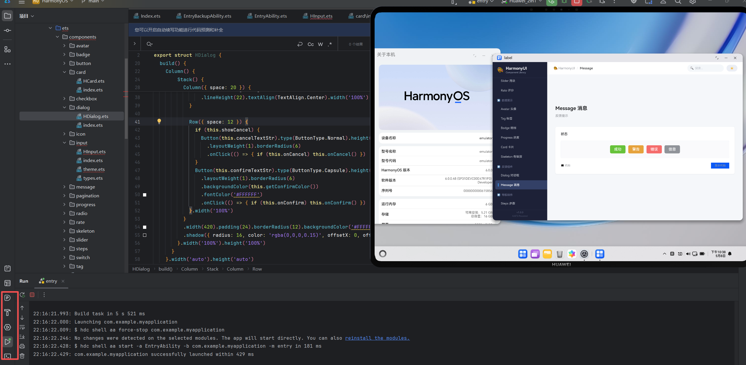Click the up arrow in Run console
Screen dimensions: 746x365
[x=22, y=308]
